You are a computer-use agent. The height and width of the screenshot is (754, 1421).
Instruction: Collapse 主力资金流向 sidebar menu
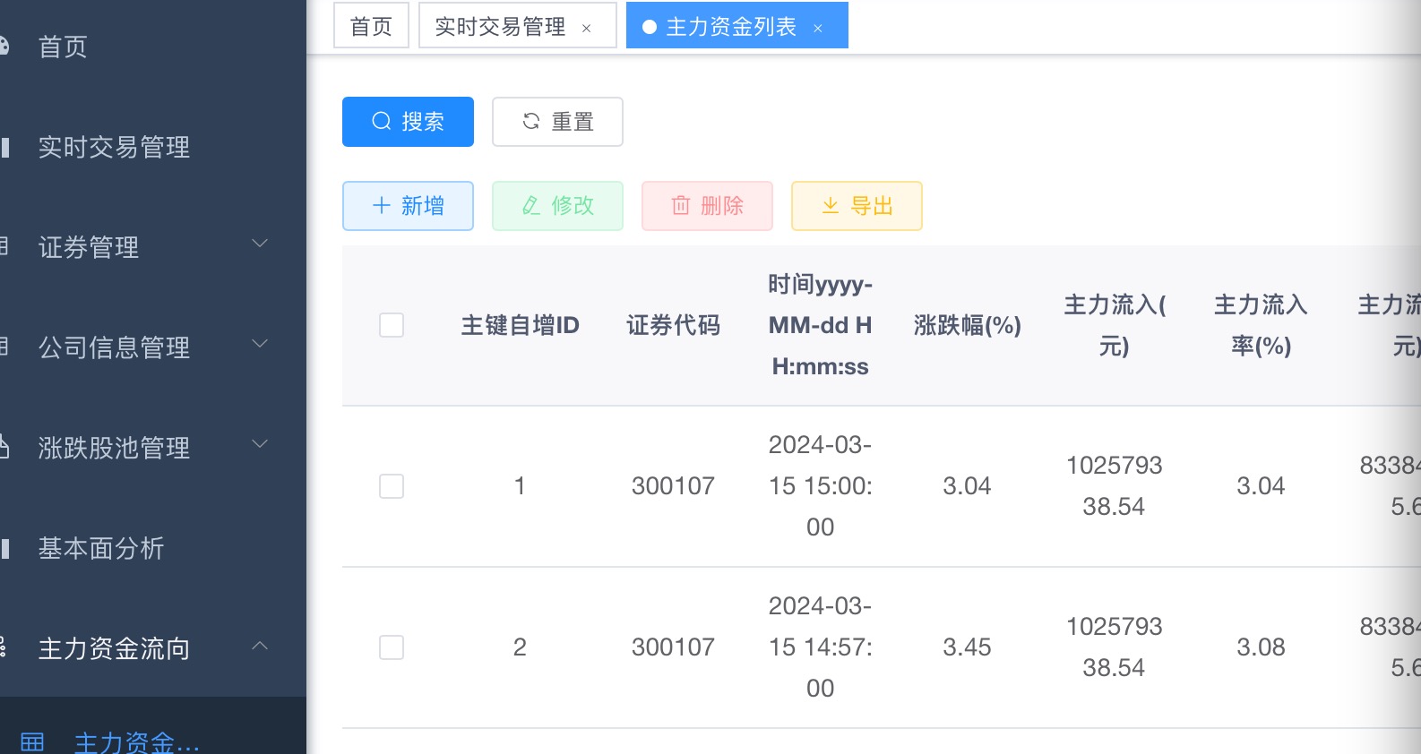tap(153, 648)
